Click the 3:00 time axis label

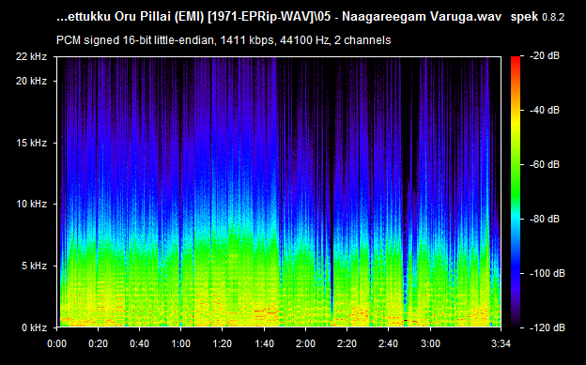point(430,343)
